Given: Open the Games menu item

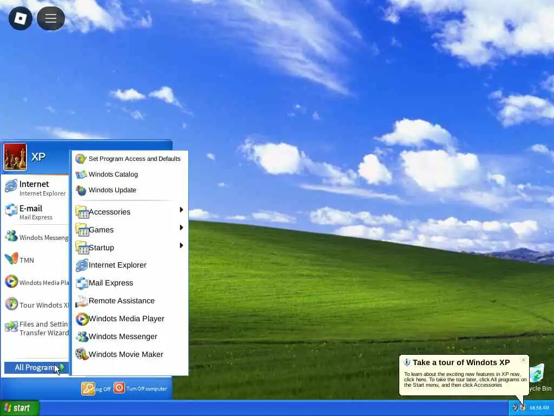Looking at the screenshot, I should tap(130, 230).
